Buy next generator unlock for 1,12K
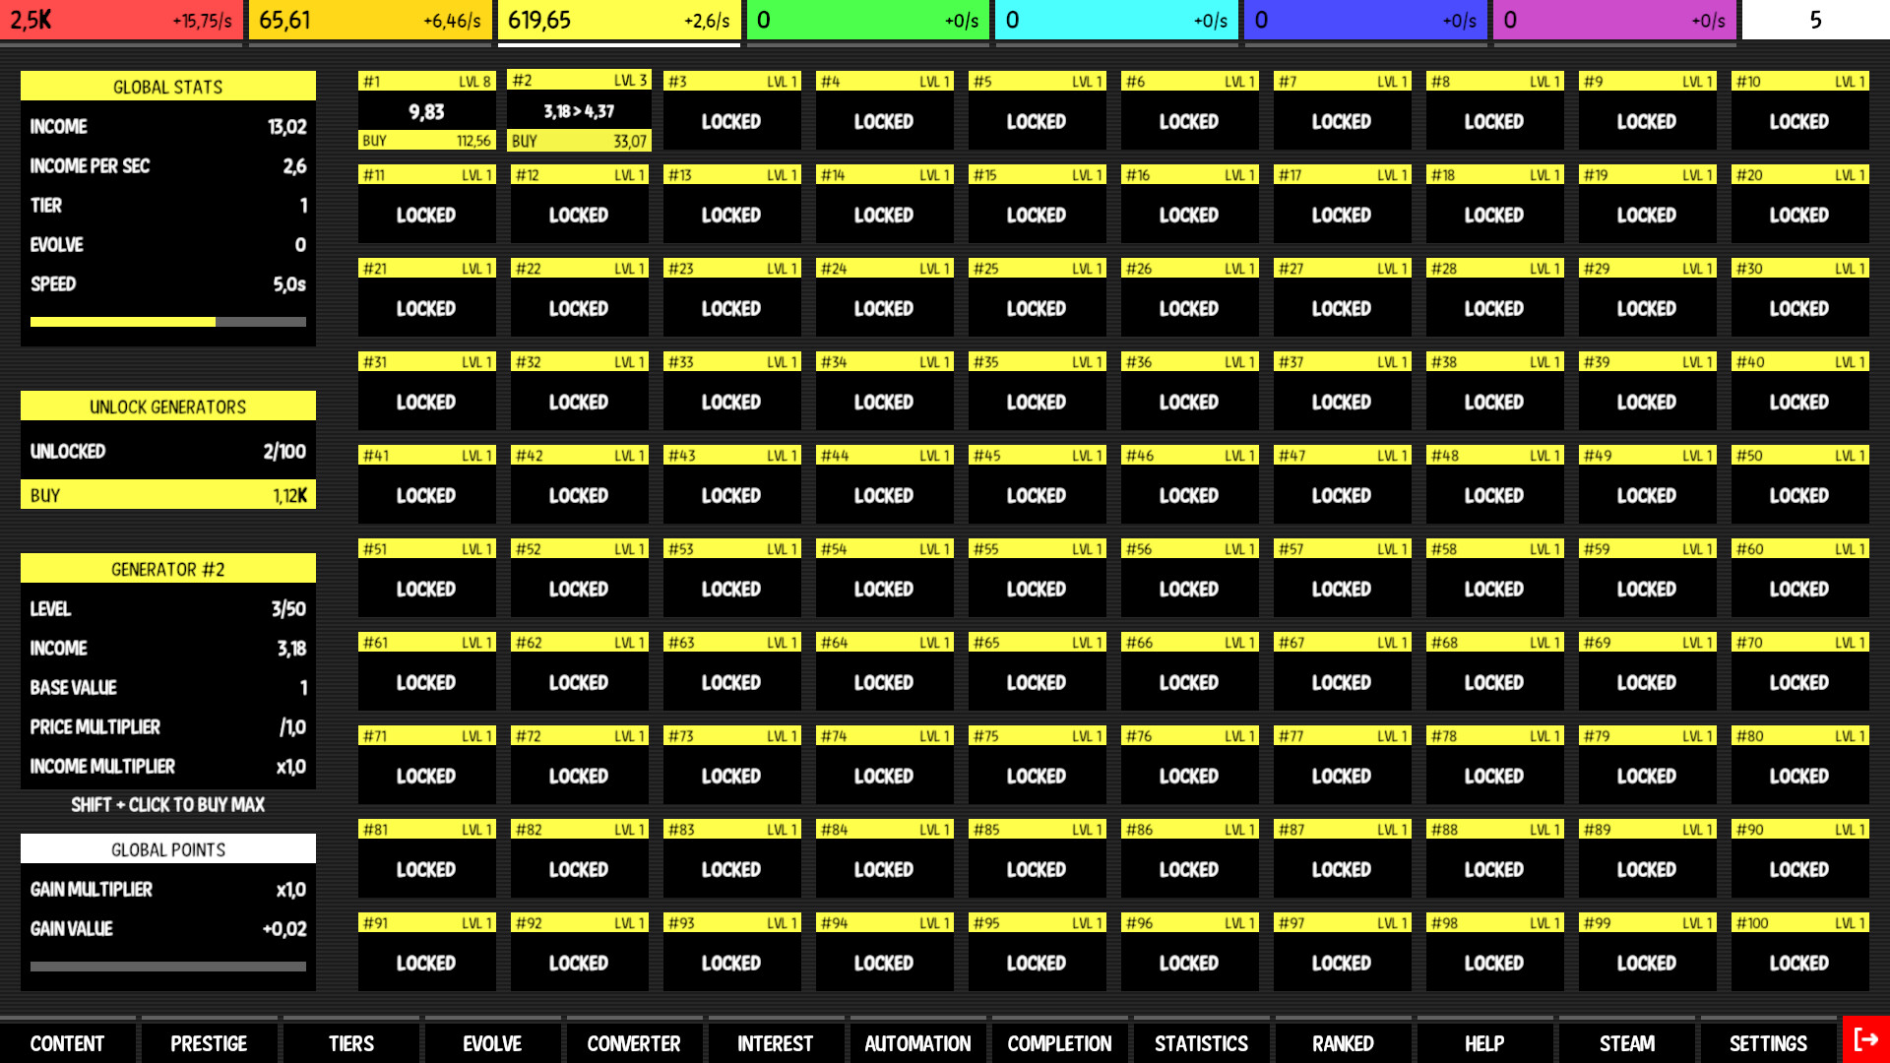Image resolution: width=1890 pixels, height=1063 pixels. [167, 495]
